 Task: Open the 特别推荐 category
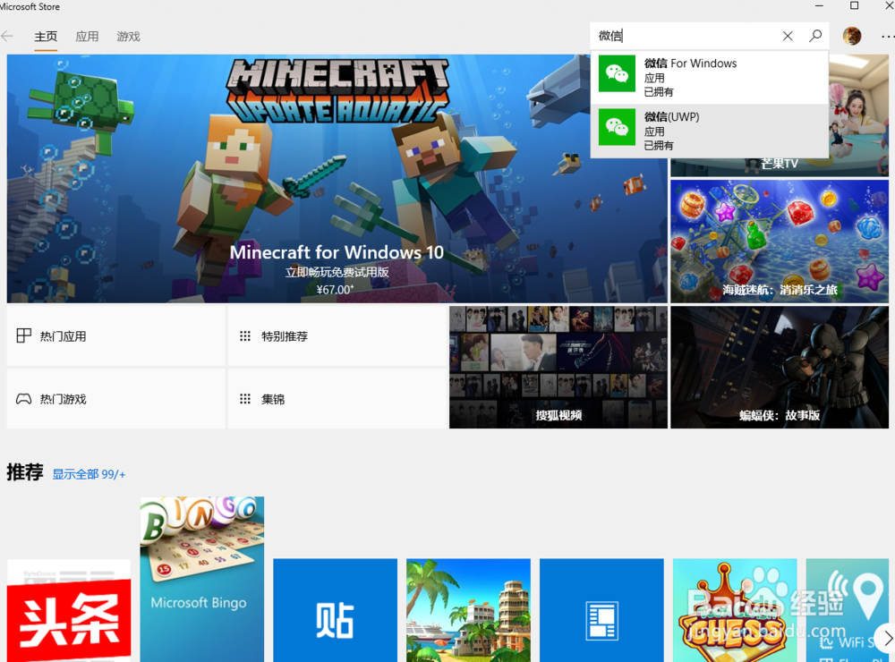pos(337,336)
